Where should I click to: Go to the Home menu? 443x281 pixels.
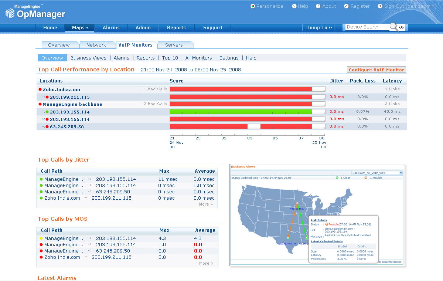(50, 27)
